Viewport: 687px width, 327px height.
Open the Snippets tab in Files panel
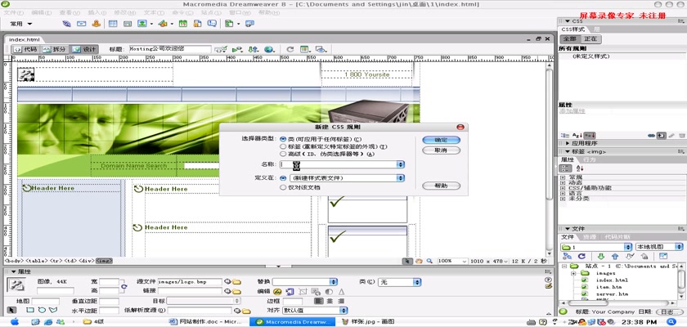click(x=617, y=237)
